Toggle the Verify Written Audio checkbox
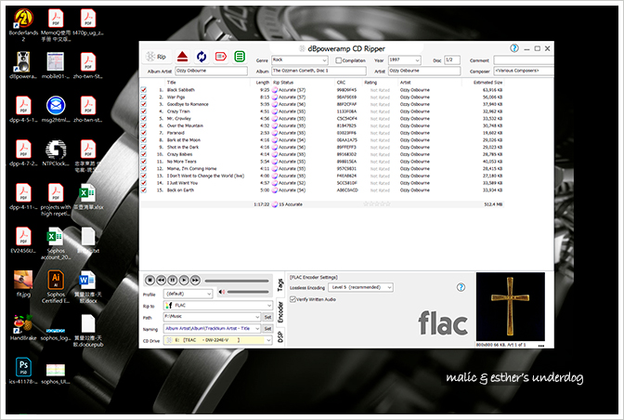The width and height of the screenshot is (624, 420). [292, 299]
